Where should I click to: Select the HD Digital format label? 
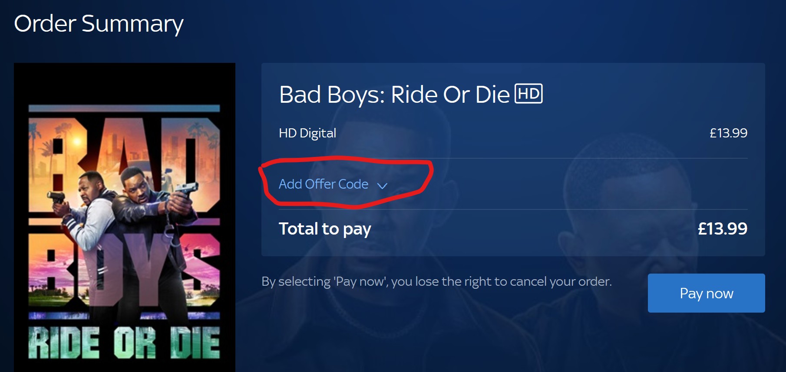pyautogui.click(x=307, y=133)
